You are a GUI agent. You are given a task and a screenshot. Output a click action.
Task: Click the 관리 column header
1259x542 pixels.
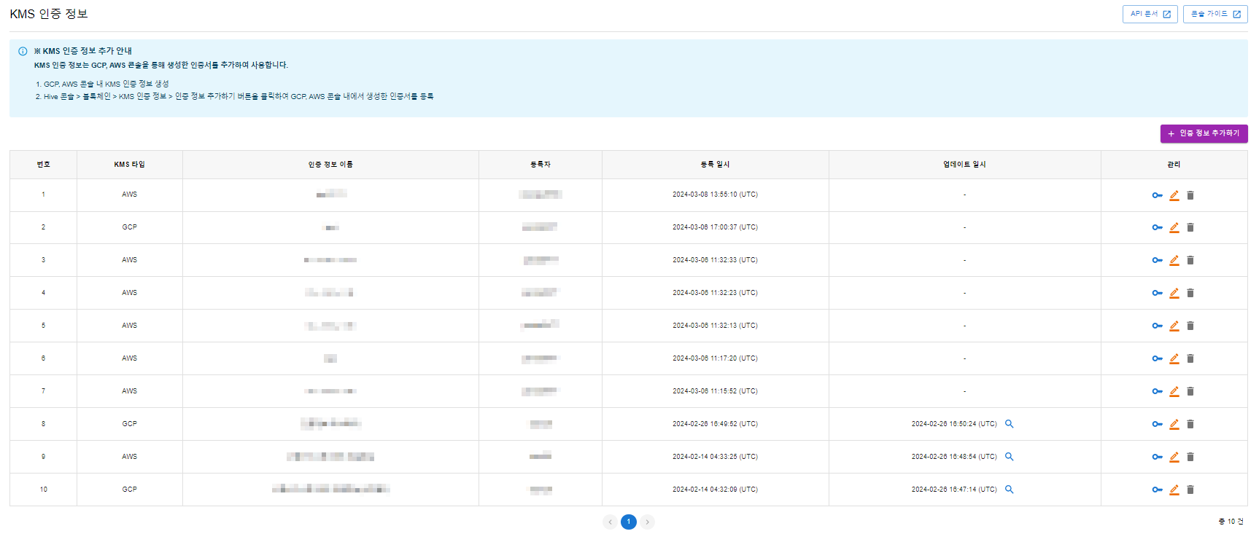tap(1174, 165)
